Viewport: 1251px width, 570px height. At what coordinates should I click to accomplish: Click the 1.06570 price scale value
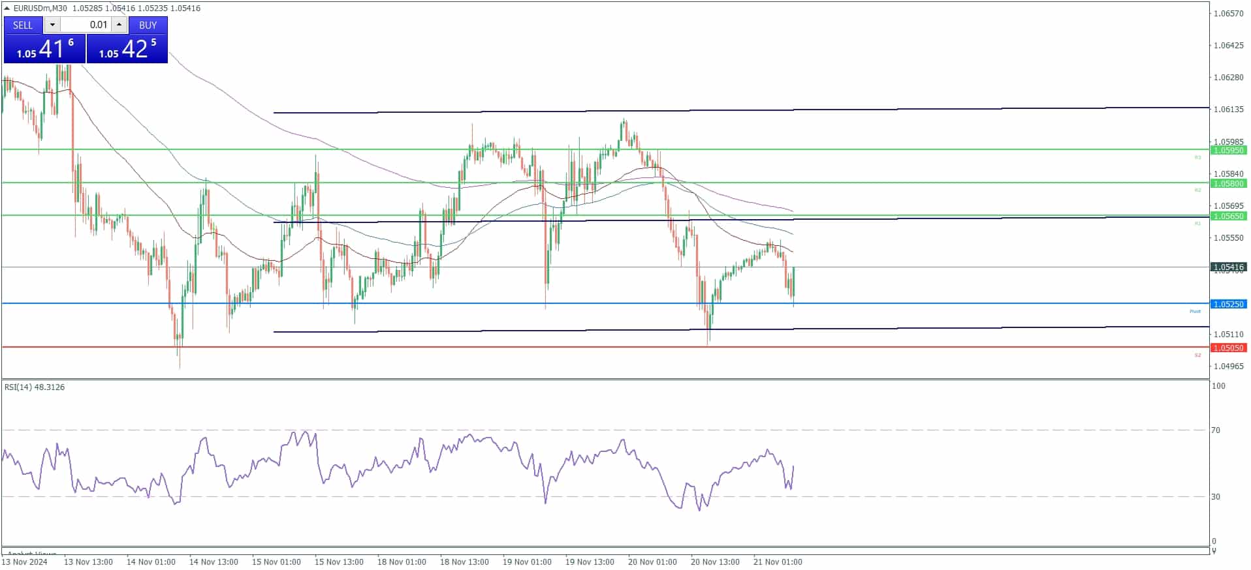pyautogui.click(x=1228, y=14)
